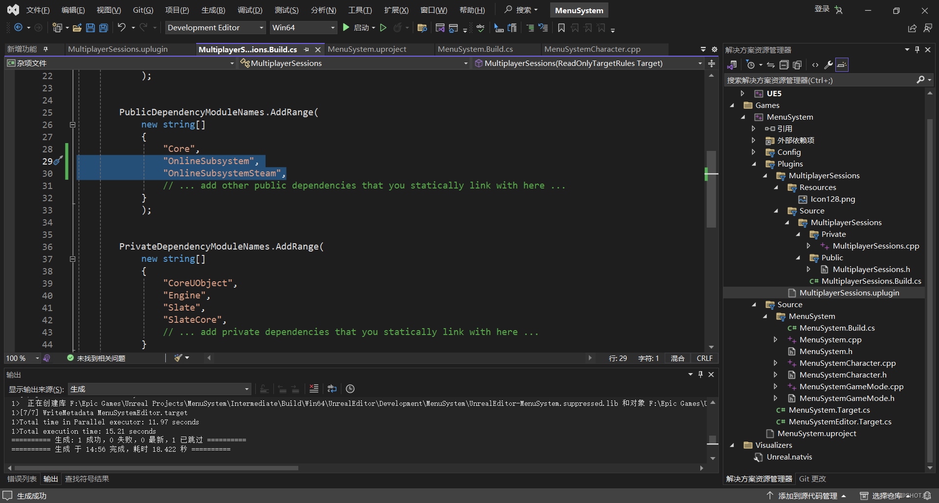Unpin the MultiplayerSessions.uplugin tab
939x503 pixels.
307,49
